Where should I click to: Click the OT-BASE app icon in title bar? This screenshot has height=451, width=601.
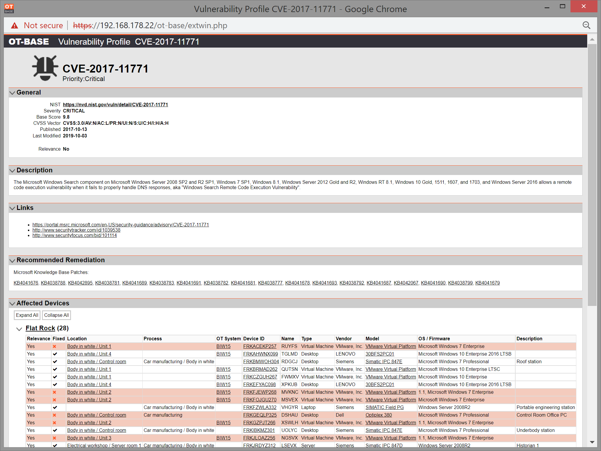click(9, 9)
